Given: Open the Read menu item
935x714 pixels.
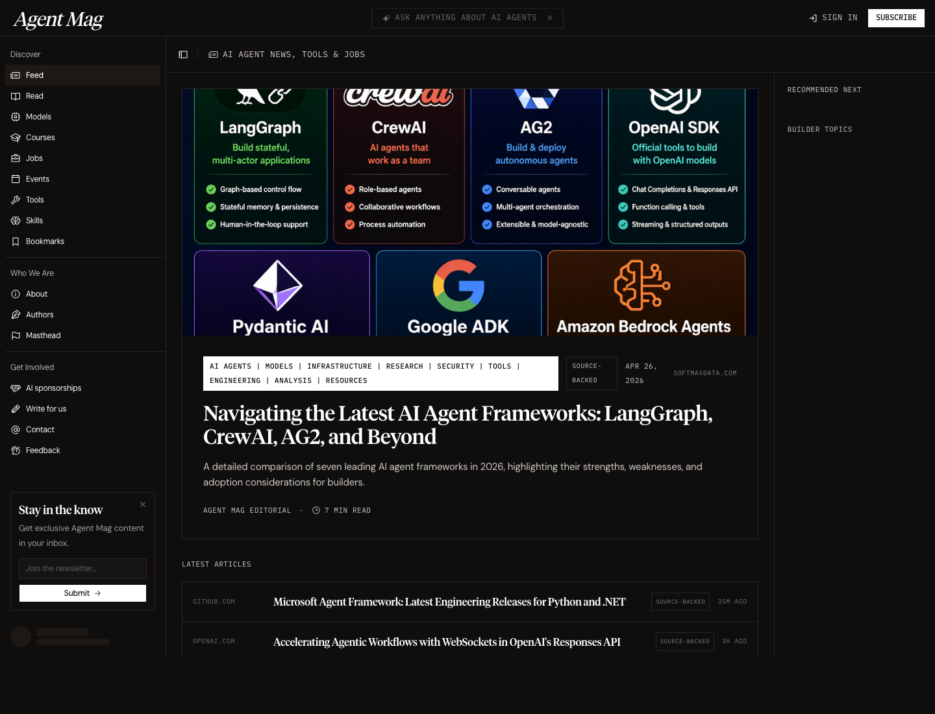Looking at the screenshot, I should point(34,96).
